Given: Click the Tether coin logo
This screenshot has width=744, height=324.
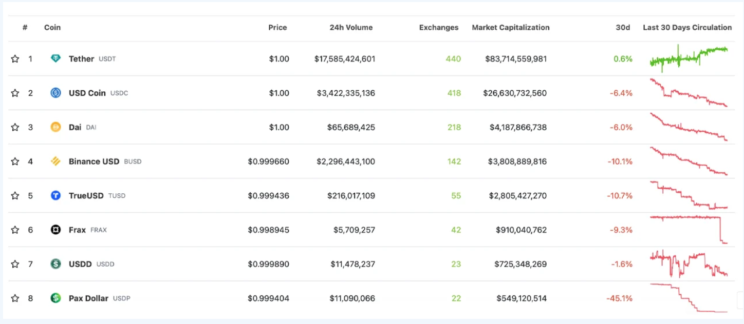Looking at the screenshot, I should tap(55, 59).
